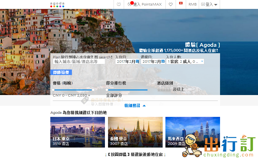Image resolution: width=258 pixels, height=159 pixels.
Task: Focus the city/area/hotel name search field
Action: [79, 62]
